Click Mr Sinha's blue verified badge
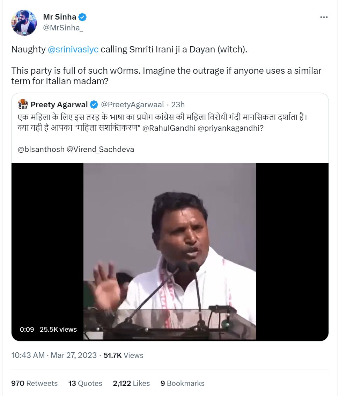 point(82,17)
